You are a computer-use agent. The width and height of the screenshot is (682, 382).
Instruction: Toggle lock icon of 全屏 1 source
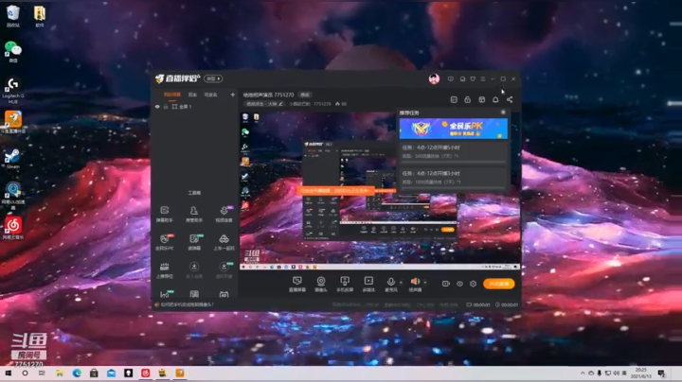[166, 106]
